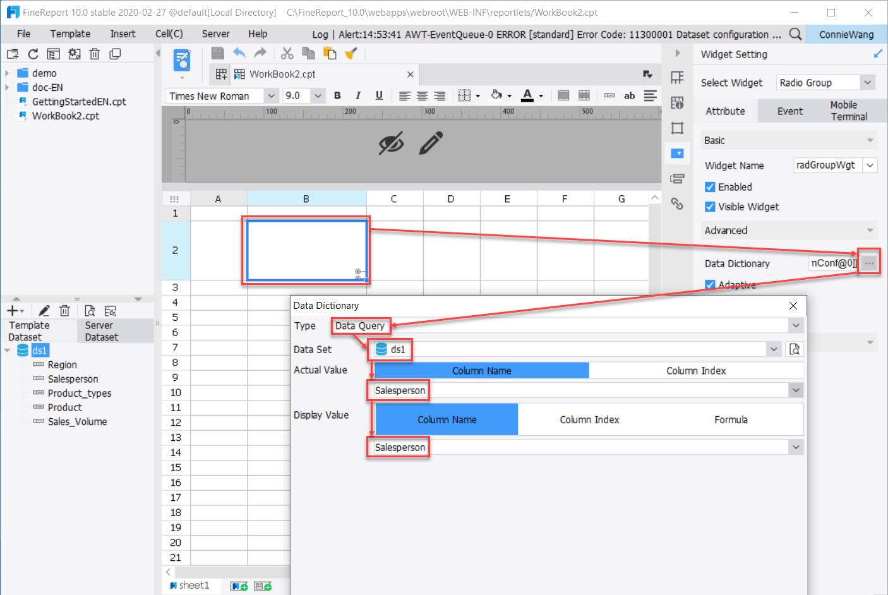Image resolution: width=888 pixels, height=595 pixels.
Task: Open the Data Set dropdown showing ds1
Action: pyautogui.click(x=774, y=349)
